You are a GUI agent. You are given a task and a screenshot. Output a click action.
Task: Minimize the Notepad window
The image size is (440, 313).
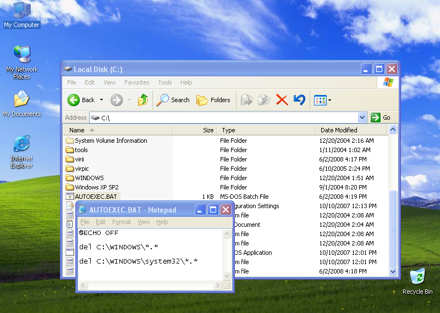[x=200, y=210]
